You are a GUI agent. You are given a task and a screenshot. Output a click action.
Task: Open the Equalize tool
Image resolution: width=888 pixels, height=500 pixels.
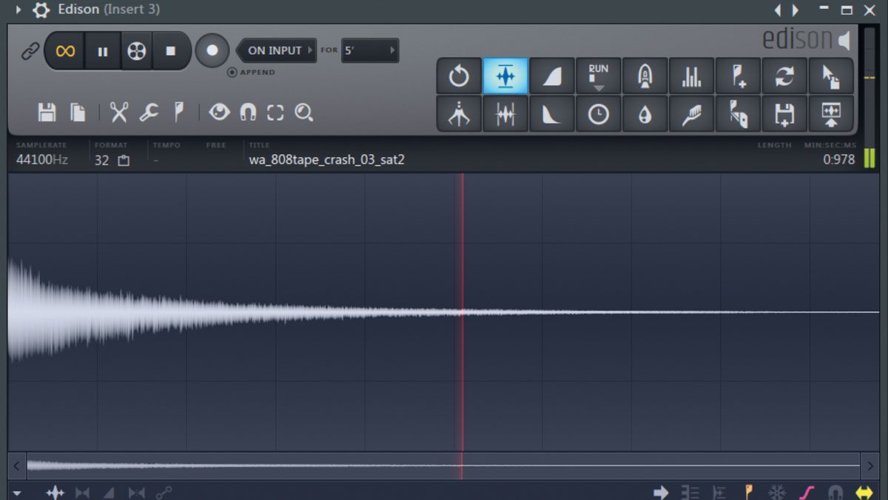point(505,114)
